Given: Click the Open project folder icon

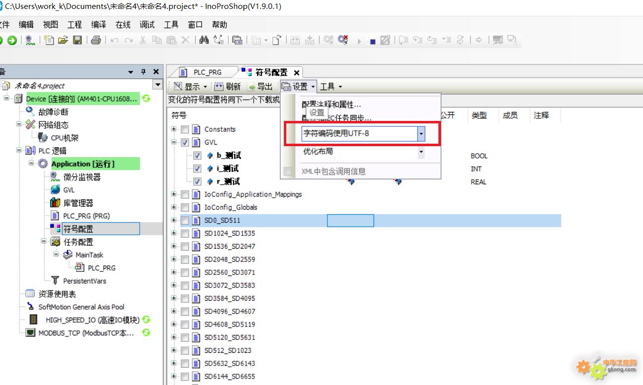Looking at the screenshot, I should 63,41.
